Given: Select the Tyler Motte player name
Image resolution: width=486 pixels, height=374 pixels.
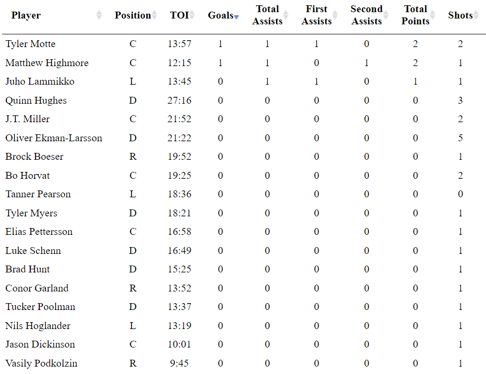Looking at the screenshot, I should [30, 44].
